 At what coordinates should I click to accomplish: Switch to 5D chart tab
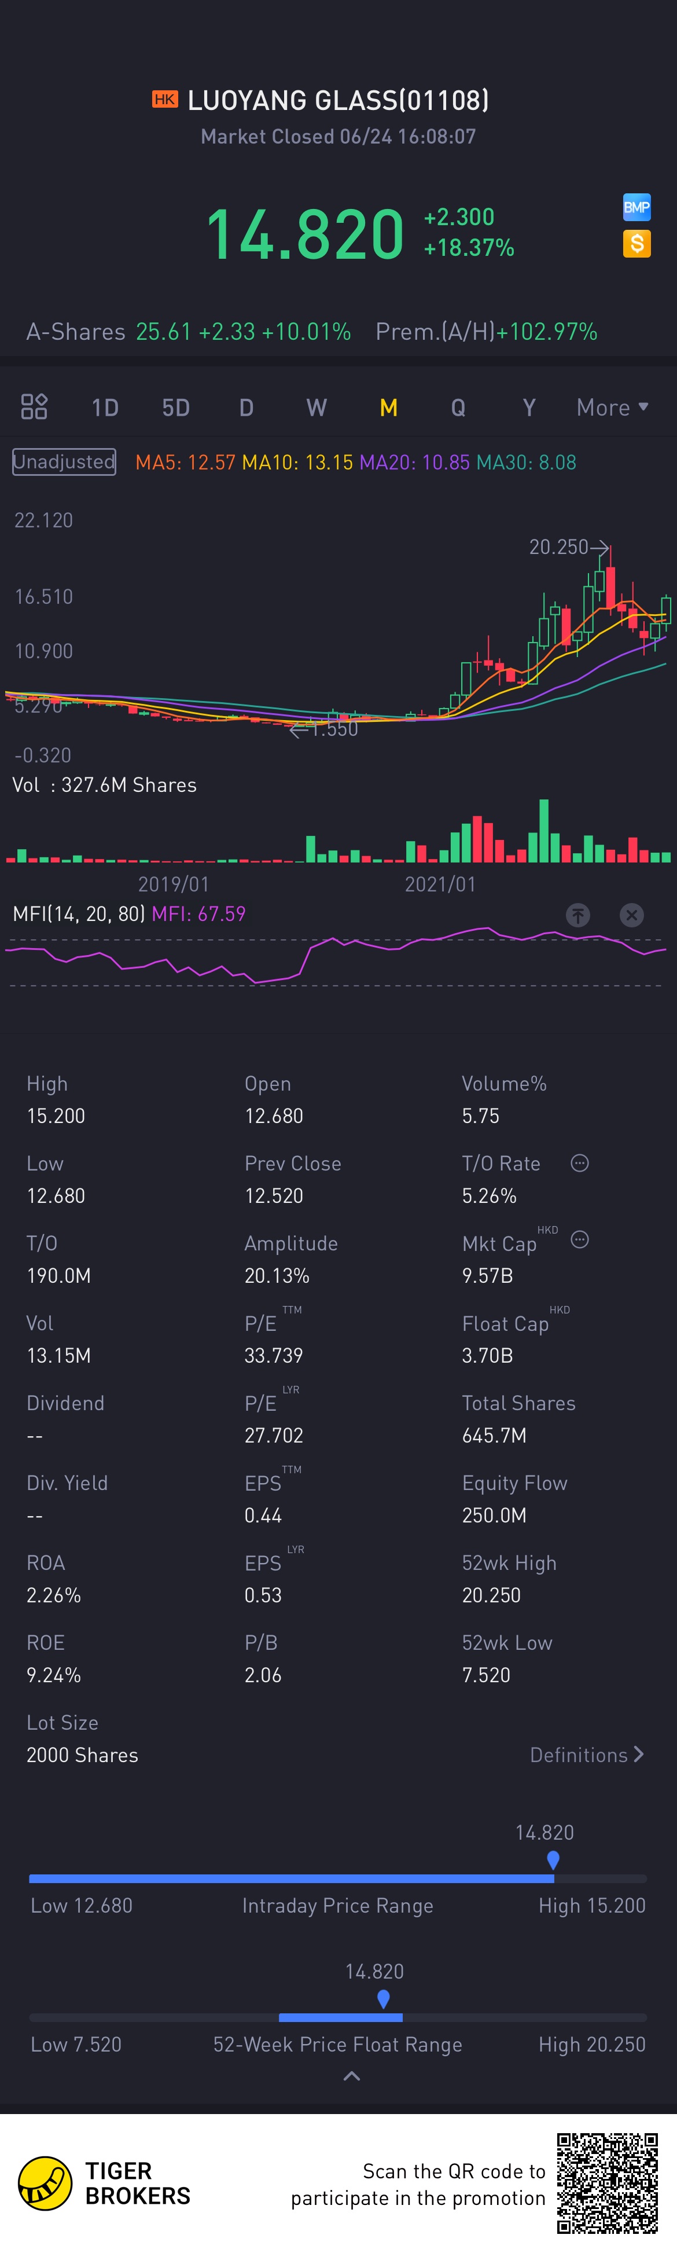click(176, 408)
